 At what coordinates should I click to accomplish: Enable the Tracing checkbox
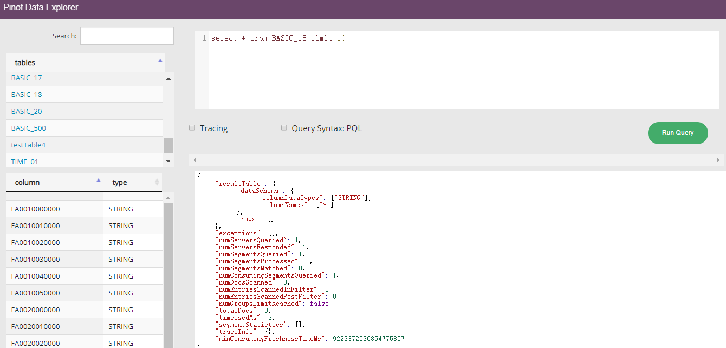192,128
